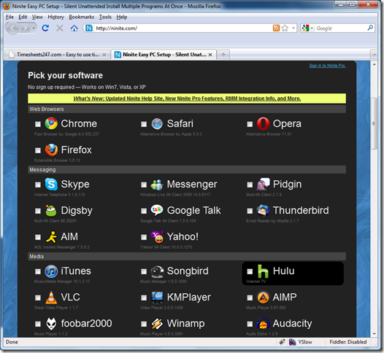Open the What's New yellow banner link
This screenshot has width=384, height=353.
187,98
